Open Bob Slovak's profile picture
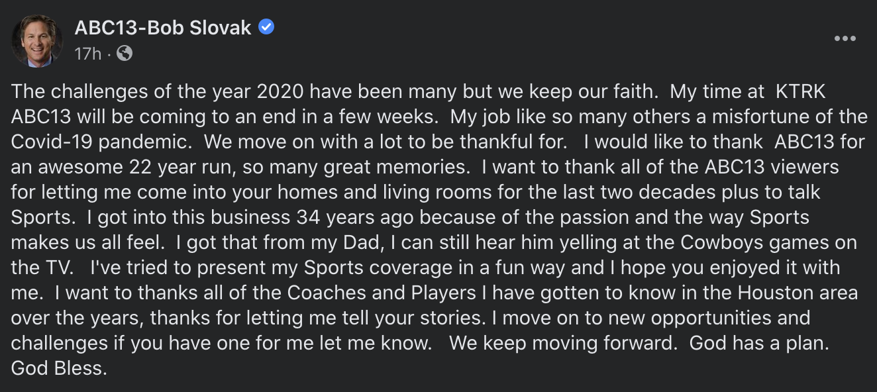This screenshot has width=877, height=392. click(37, 40)
